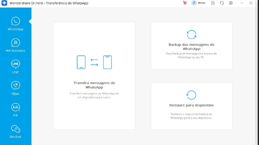Viewport: 259px width, 145px height.
Task: Click the shopping cart icon
Action: coord(185,3)
